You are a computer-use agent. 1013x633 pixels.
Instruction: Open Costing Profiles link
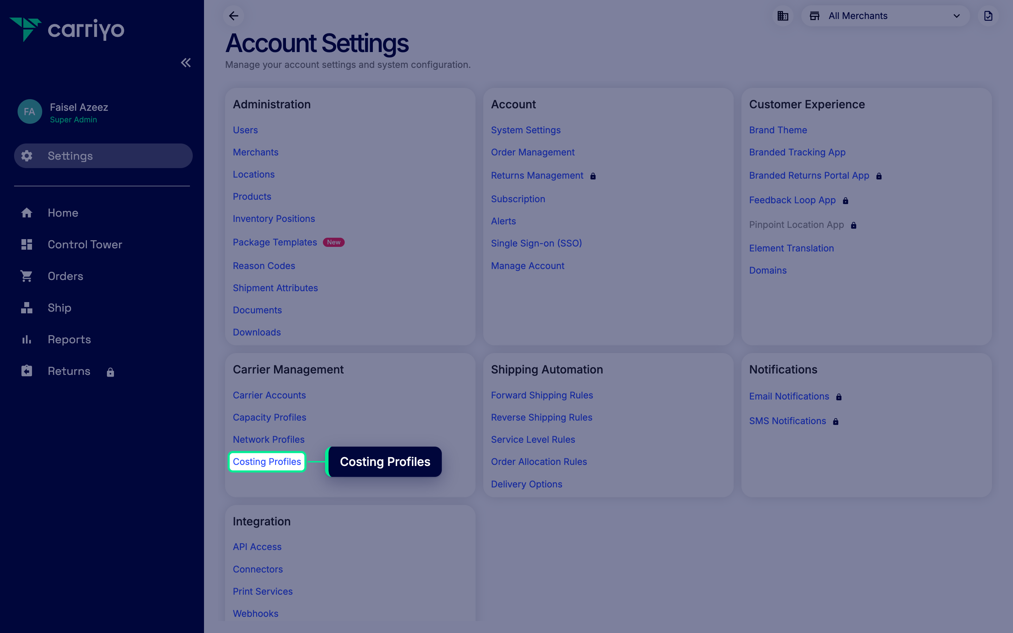(267, 462)
